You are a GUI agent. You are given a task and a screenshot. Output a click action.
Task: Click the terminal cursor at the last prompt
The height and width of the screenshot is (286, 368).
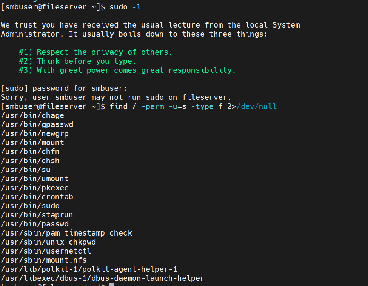pyautogui.click(x=112, y=284)
